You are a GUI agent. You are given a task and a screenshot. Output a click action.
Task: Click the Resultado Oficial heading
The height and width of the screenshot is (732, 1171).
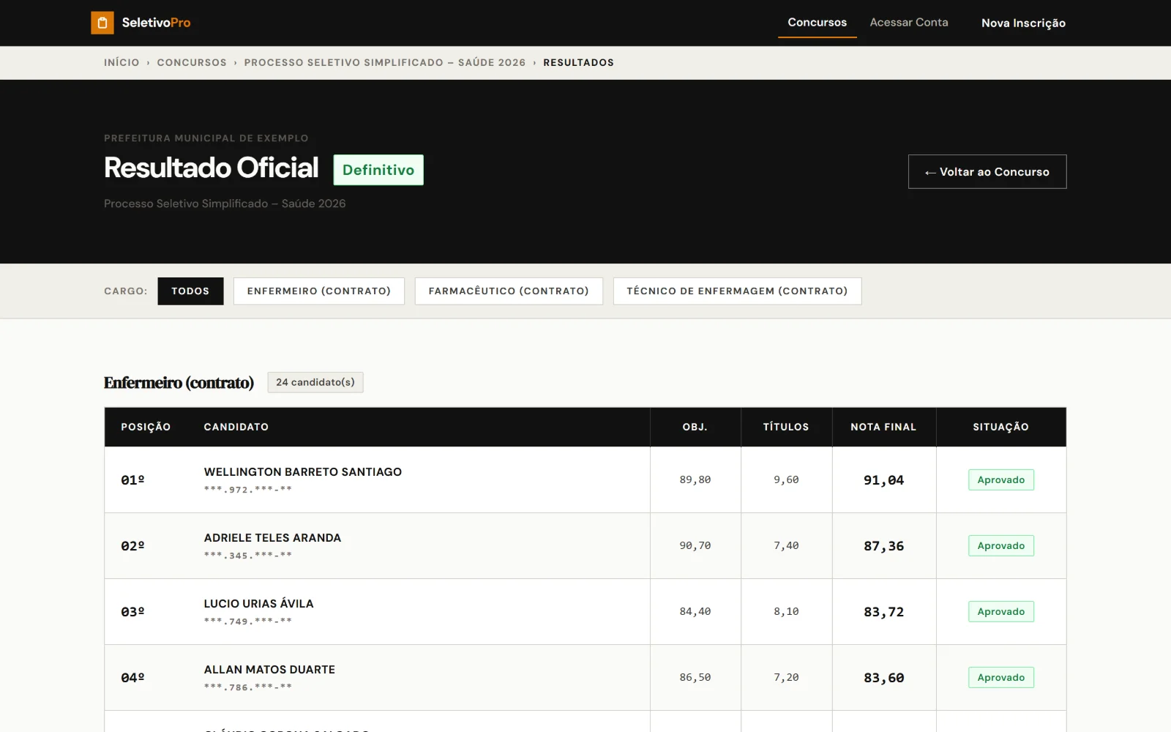212,168
